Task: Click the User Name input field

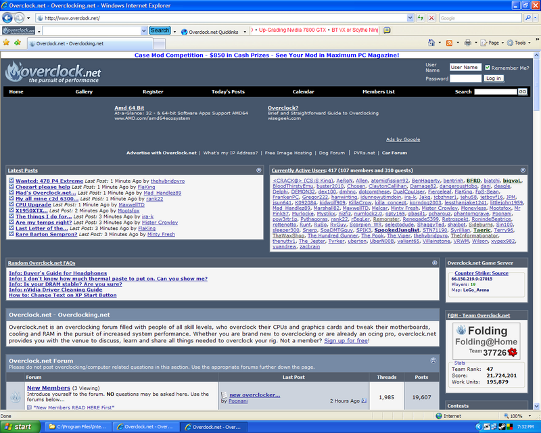Action: click(465, 68)
